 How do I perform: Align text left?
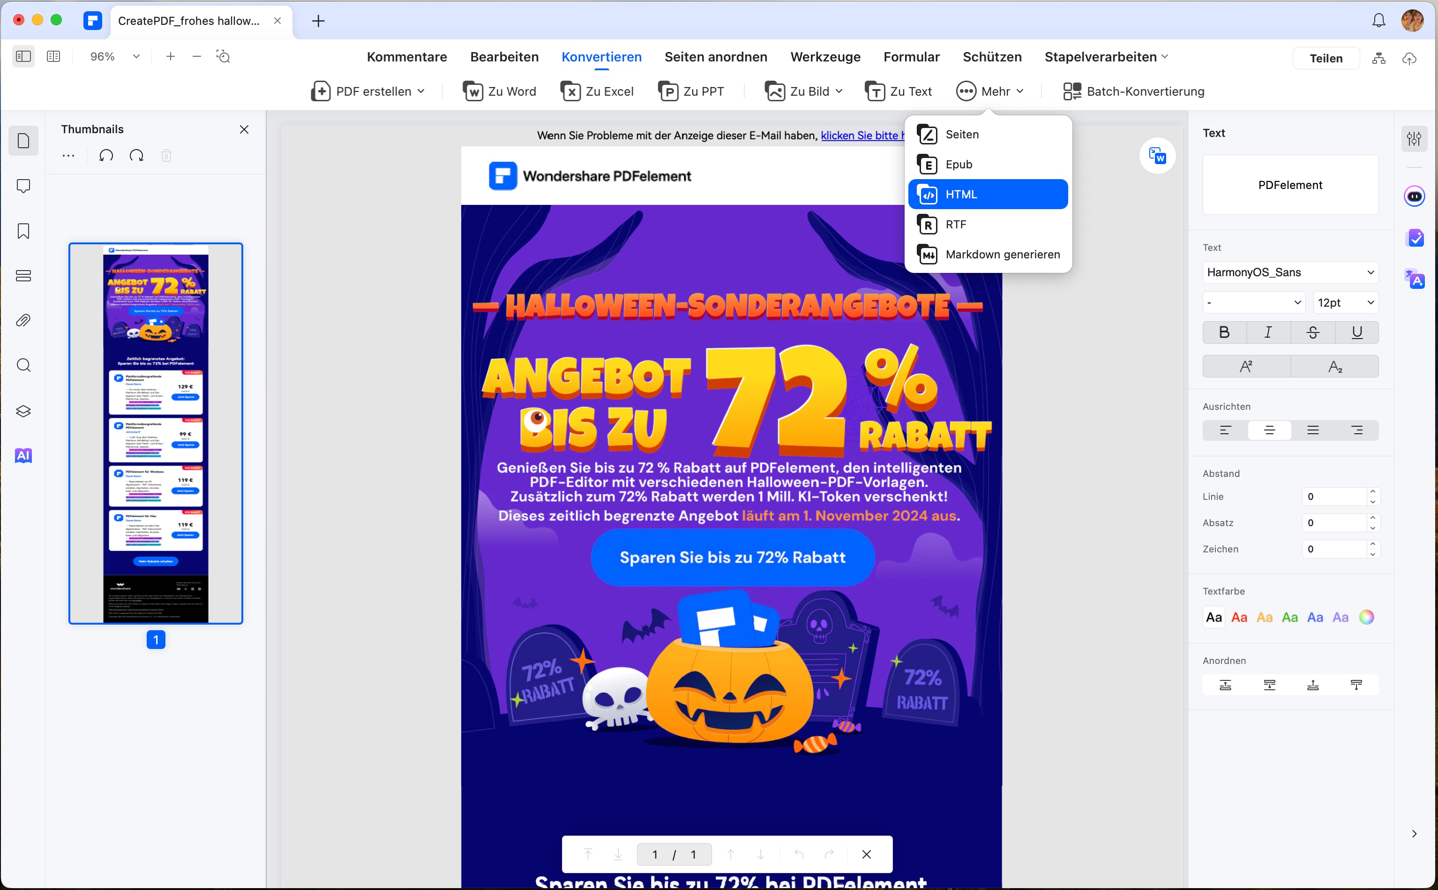pos(1225,430)
